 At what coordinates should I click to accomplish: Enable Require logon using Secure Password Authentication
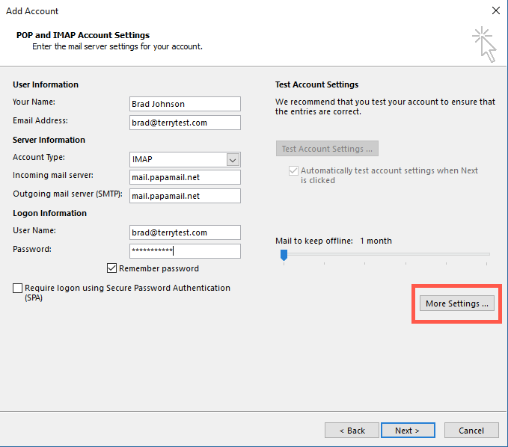click(x=17, y=288)
